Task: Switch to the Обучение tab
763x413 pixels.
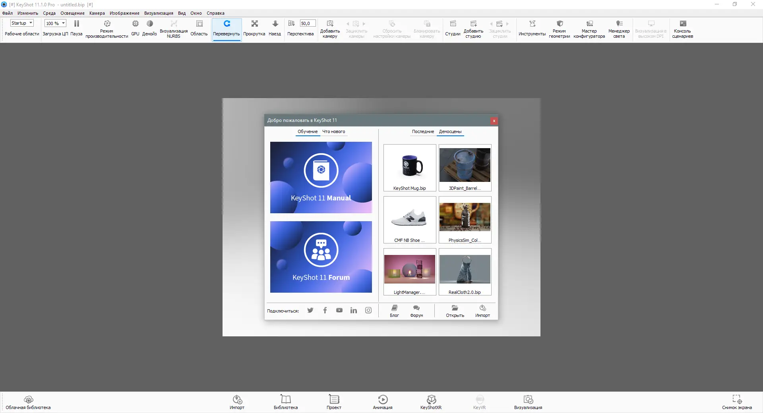Action: point(308,132)
